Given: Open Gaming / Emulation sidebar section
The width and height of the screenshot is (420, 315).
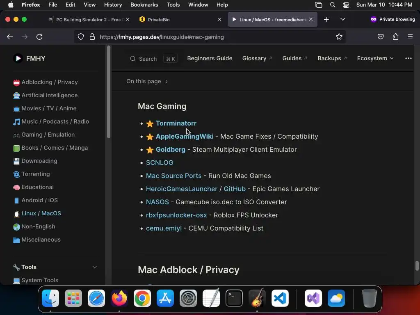Looking at the screenshot, I should point(44,135).
